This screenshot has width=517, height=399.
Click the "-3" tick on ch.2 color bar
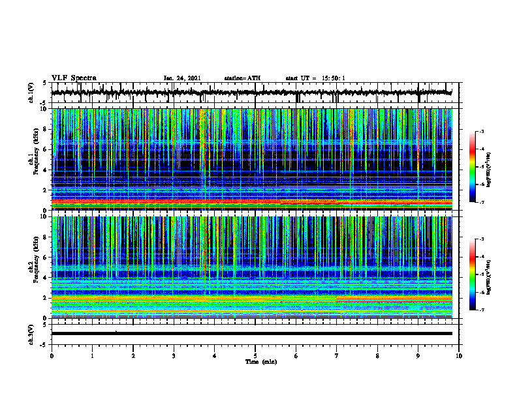[x=482, y=239]
